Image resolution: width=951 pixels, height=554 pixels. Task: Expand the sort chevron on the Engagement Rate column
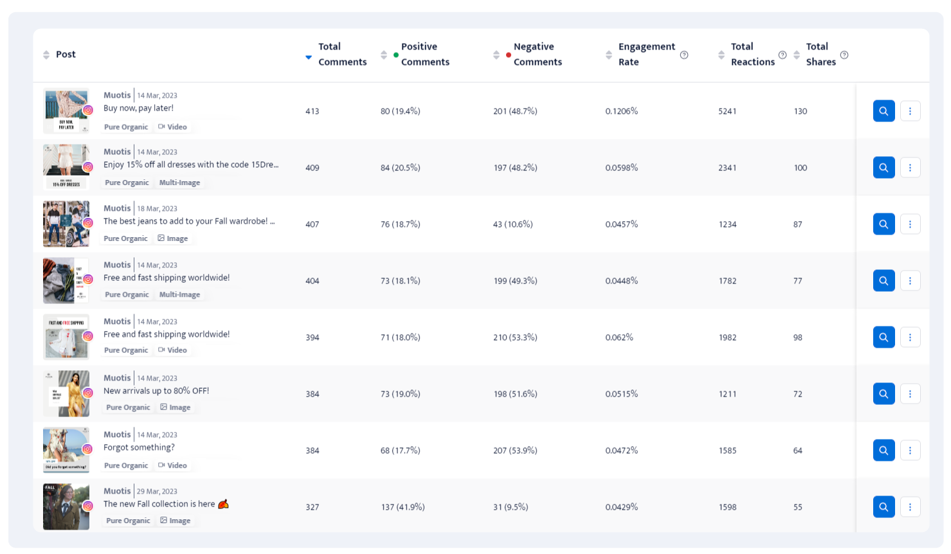pos(608,55)
